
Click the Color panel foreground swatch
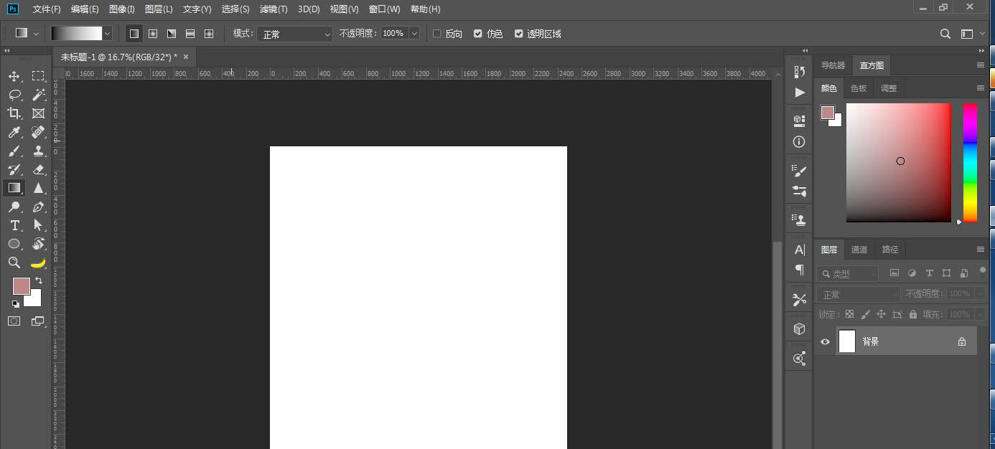pos(828,113)
